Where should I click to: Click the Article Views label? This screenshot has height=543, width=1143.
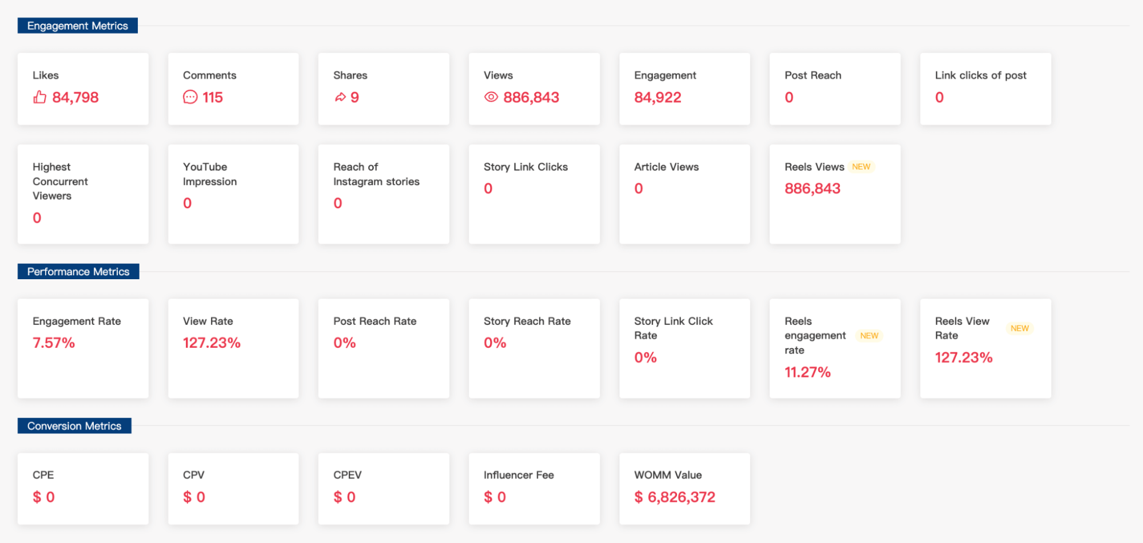point(666,167)
